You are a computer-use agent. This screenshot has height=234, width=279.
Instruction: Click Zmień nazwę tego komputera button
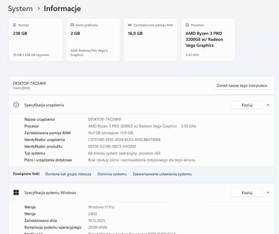[x=242, y=85]
